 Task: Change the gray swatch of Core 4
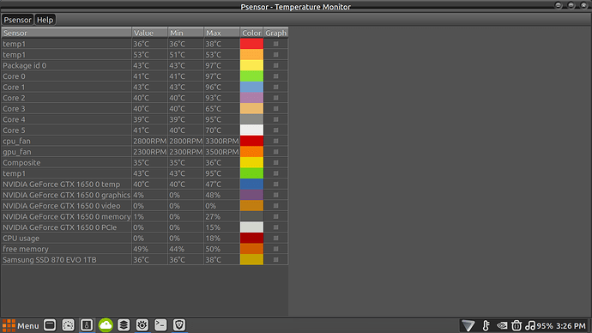[251, 119]
